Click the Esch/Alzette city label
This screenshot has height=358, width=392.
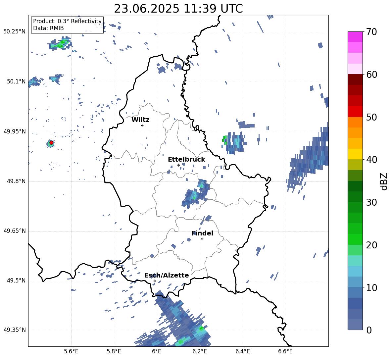click(167, 275)
